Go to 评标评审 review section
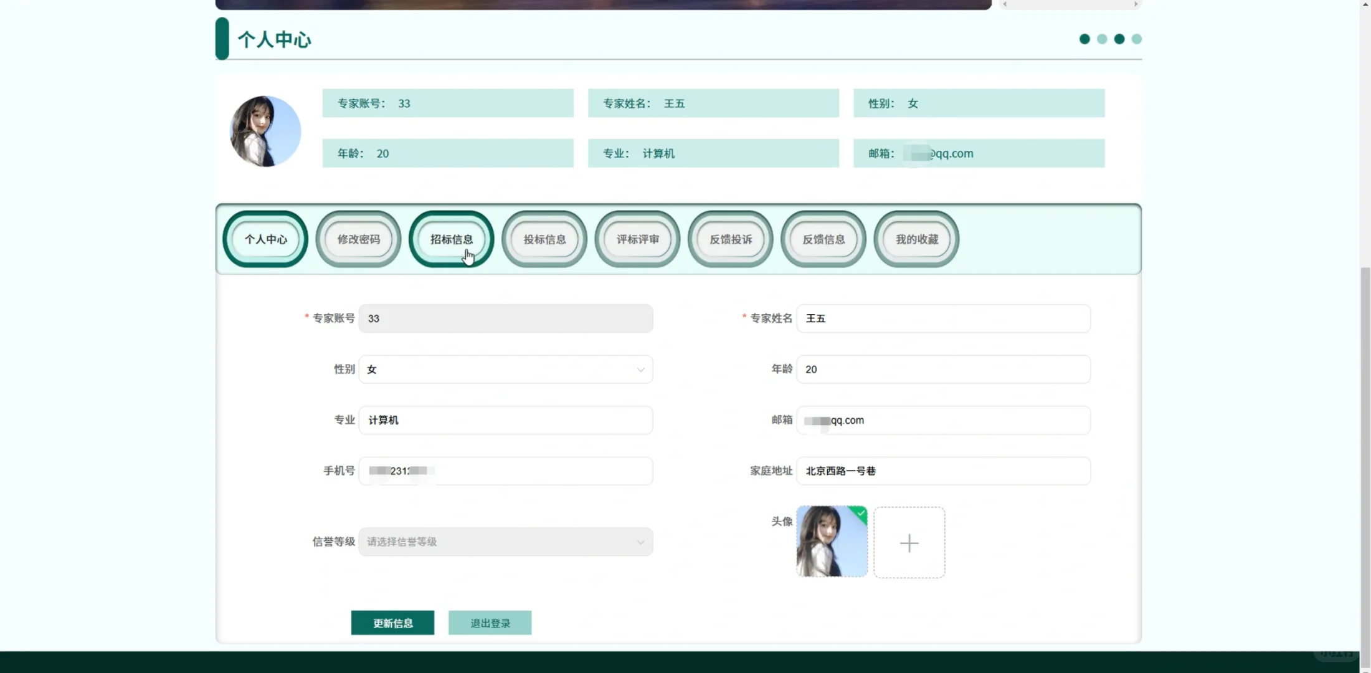The height and width of the screenshot is (673, 1371). [x=637, y=239]
